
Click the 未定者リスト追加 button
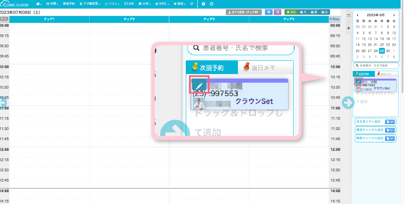[369, 122]
